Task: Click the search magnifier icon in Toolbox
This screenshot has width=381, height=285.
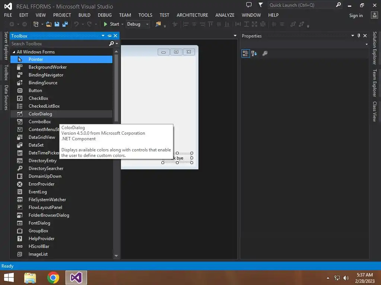Action: click(x=111, y=44)
